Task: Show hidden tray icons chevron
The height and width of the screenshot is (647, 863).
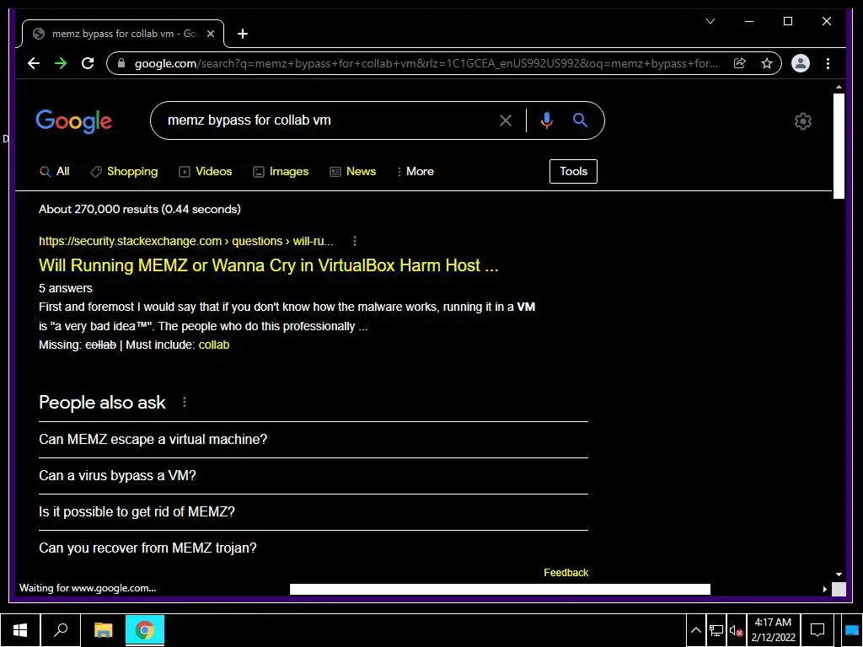Action: 695,630
